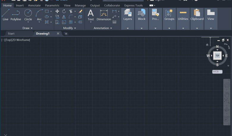The height and width of the screenshot is (136, 232).
Task: Select the Polyline tool
Action: click(x=16, y=15)
